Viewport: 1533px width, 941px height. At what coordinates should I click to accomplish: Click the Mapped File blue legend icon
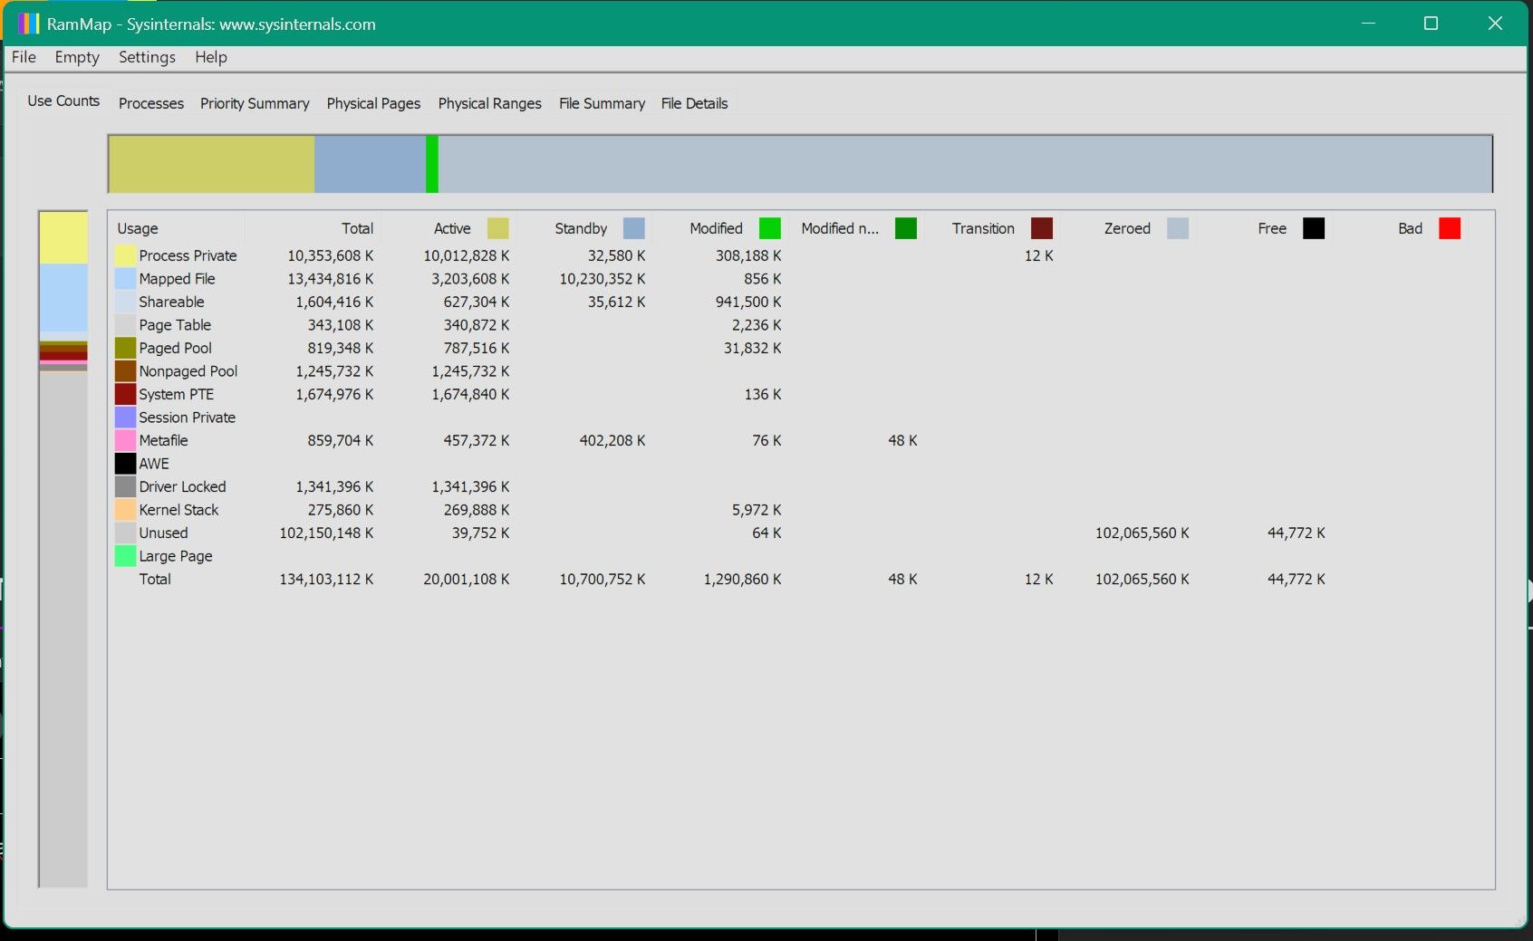(124, 279)
